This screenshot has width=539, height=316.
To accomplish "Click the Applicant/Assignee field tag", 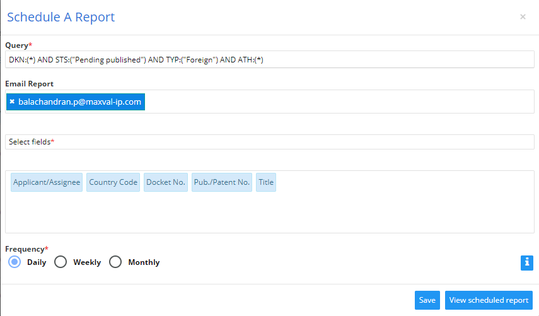I will pyautogui.click(x=47, y=182).
